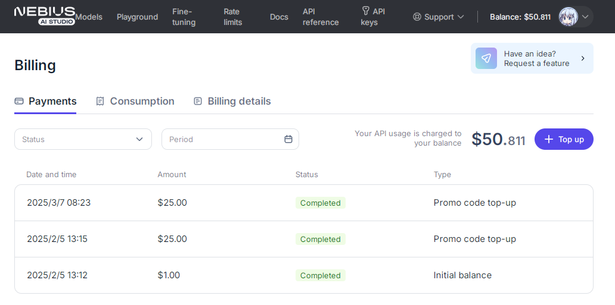Open the user avatar profile menu
The image size is (615, 305).
click(x=569, y=17)
